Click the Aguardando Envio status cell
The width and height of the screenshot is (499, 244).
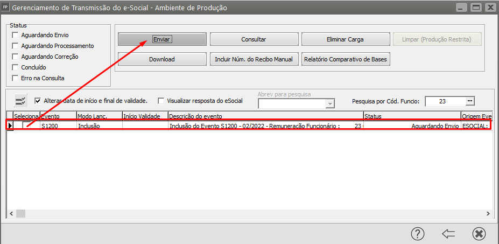412,126
